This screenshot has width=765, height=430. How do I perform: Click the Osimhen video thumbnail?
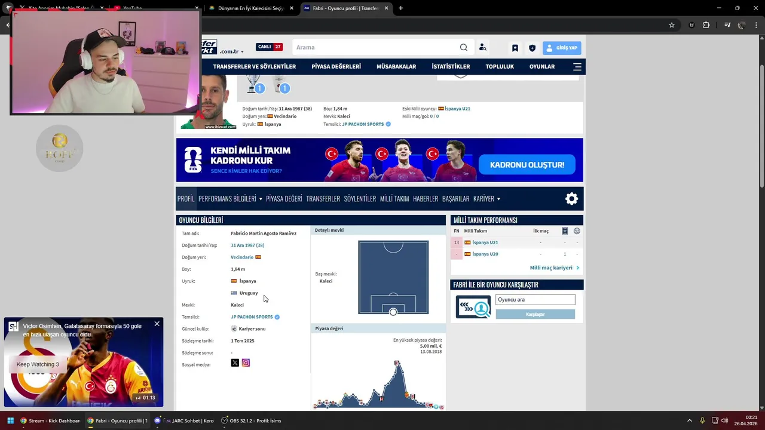(84, 363)
